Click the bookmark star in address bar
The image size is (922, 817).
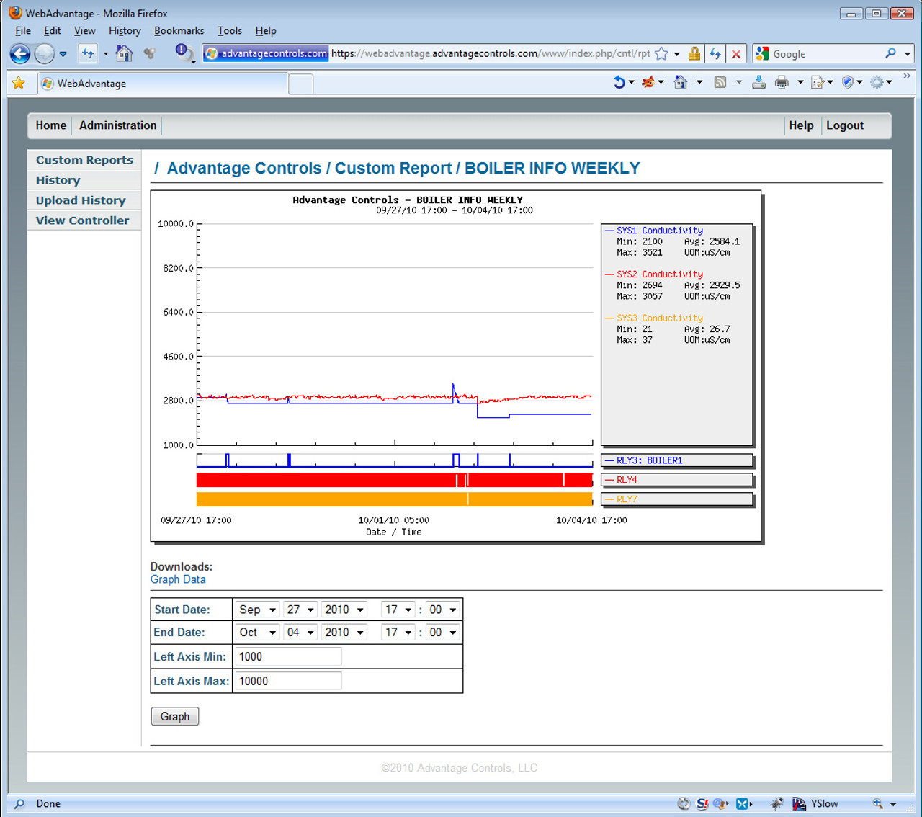[x=661, y=53]
